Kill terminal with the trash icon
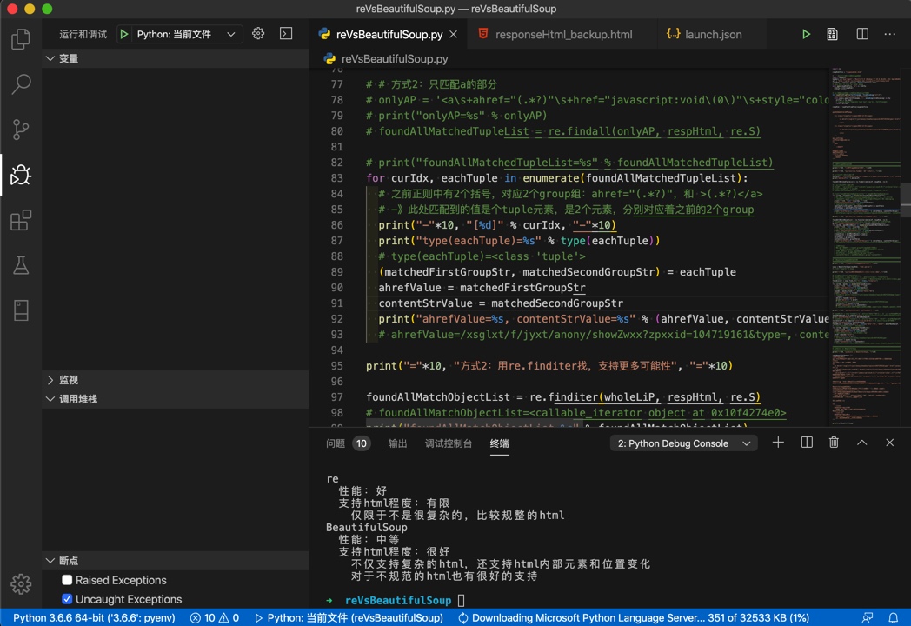Screen dimensions: 911x626 (x=834, y=443)
